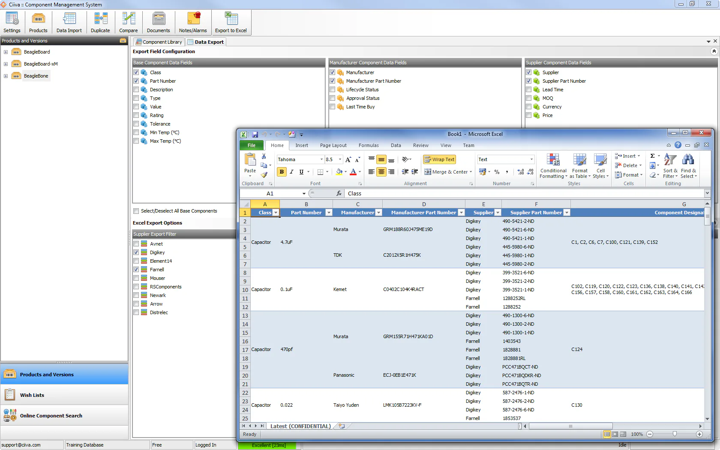This screenshot has width=720, height=450.
Task: Check the Lead Time checkbox
Action: (529, 90)
